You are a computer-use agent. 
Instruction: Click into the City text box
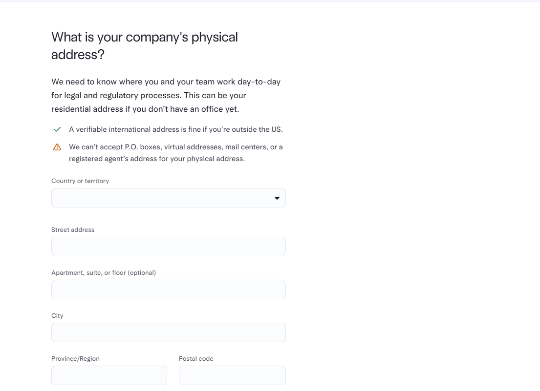pos(169,332)
